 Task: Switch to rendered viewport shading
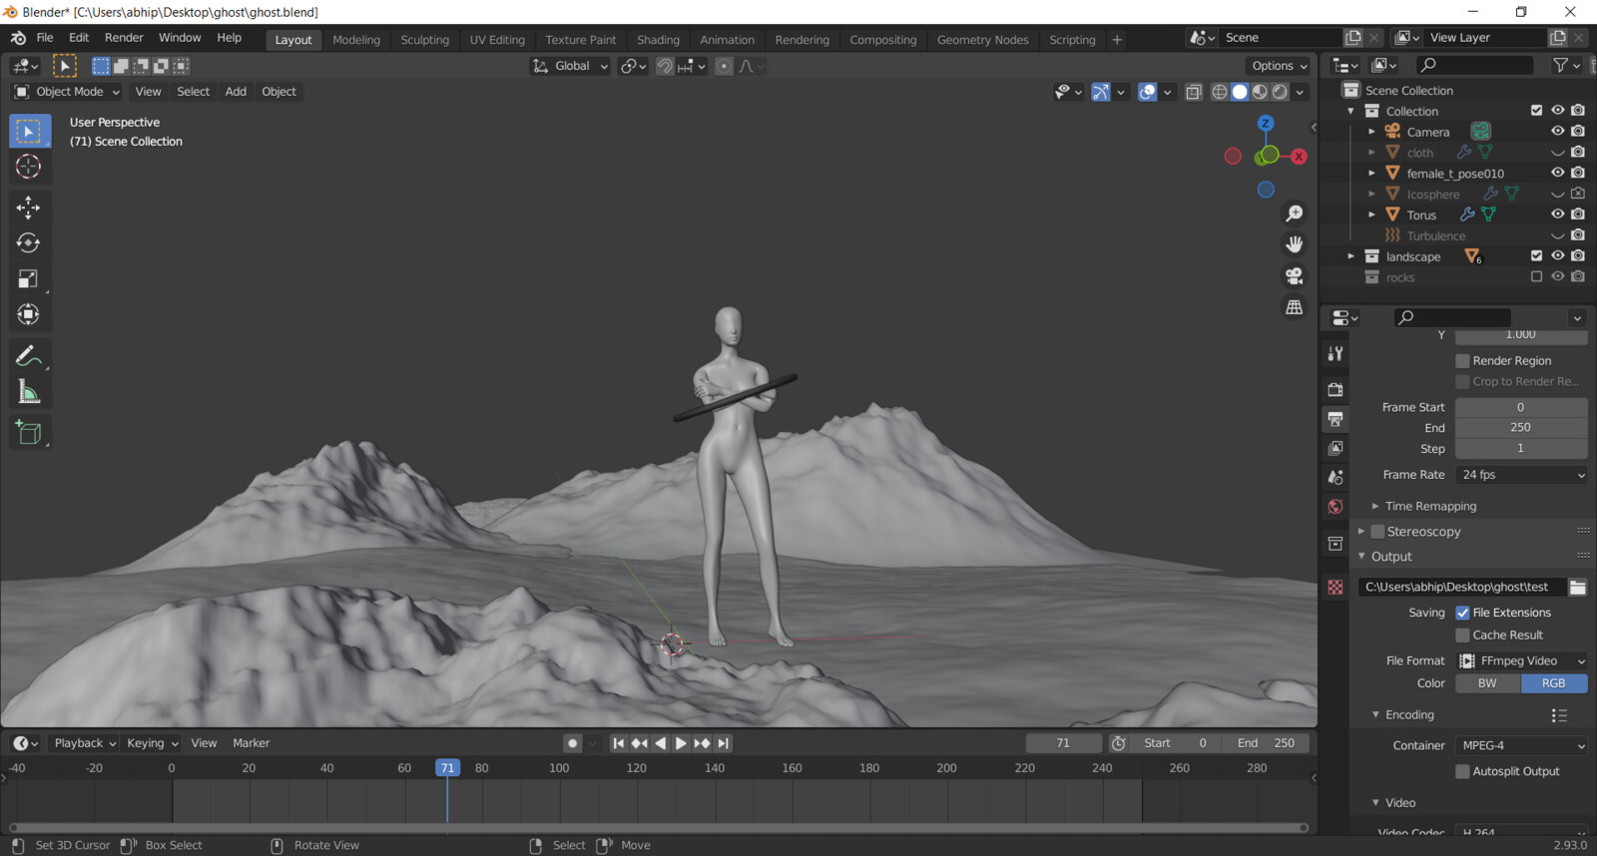1280,92
